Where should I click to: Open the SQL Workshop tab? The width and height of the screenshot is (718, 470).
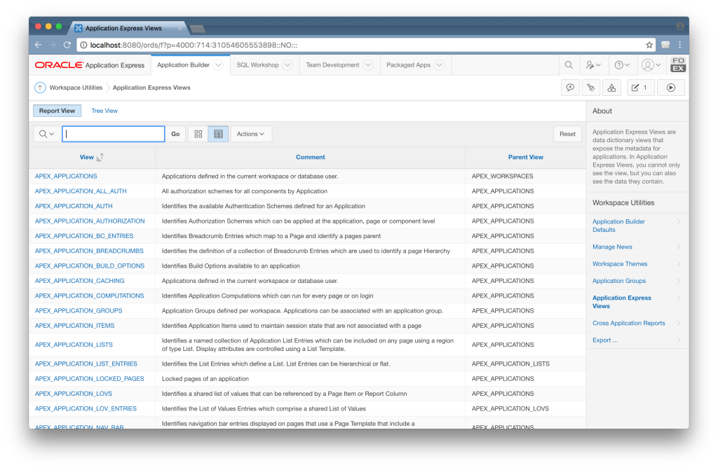click(257, 65)
